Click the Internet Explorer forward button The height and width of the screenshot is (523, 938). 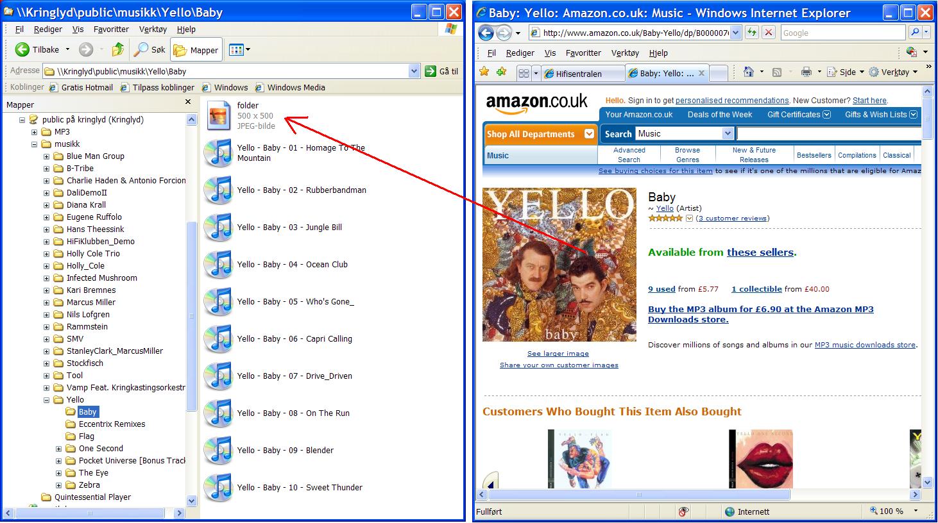coord(505,33)
